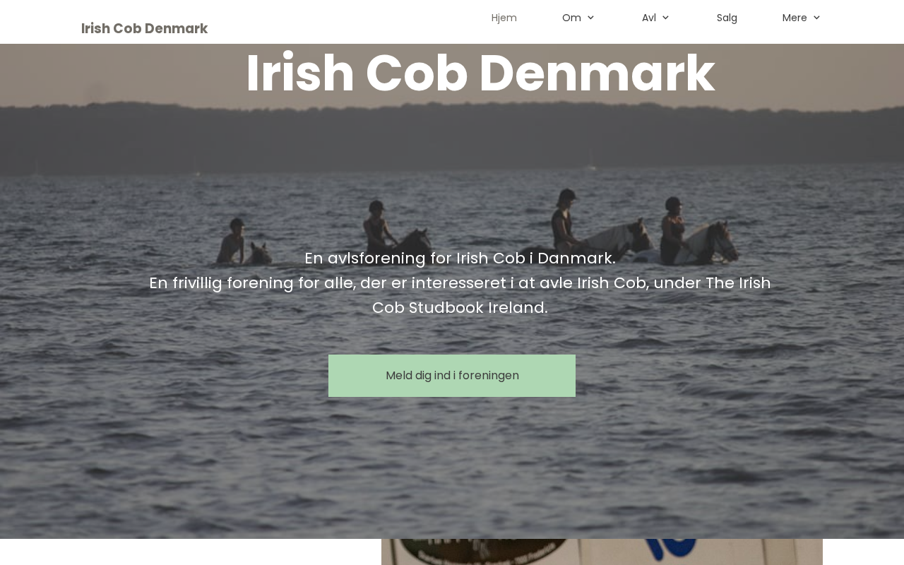Click the partially visible image below the hero
This screenshot has height=565, width=904.
tap(602, 552)
